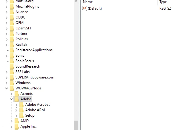
Task: Select the WOW6432Node key label
Action: [x=28, y=88]
